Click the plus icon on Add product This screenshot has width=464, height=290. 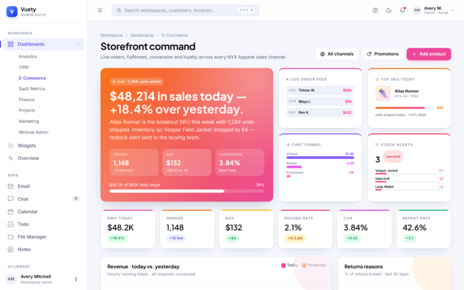tap(414, 54)
